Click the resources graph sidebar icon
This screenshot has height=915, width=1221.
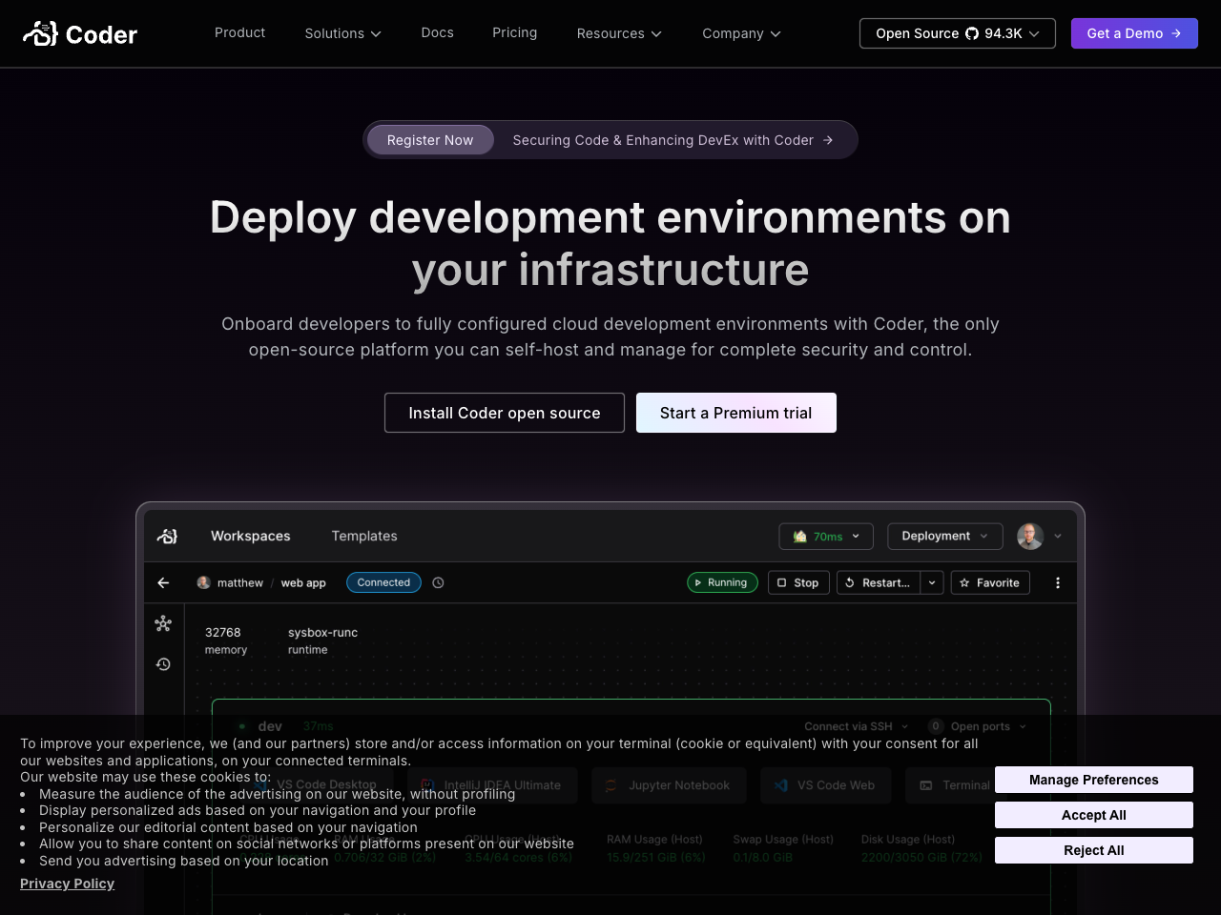(163, 623)
